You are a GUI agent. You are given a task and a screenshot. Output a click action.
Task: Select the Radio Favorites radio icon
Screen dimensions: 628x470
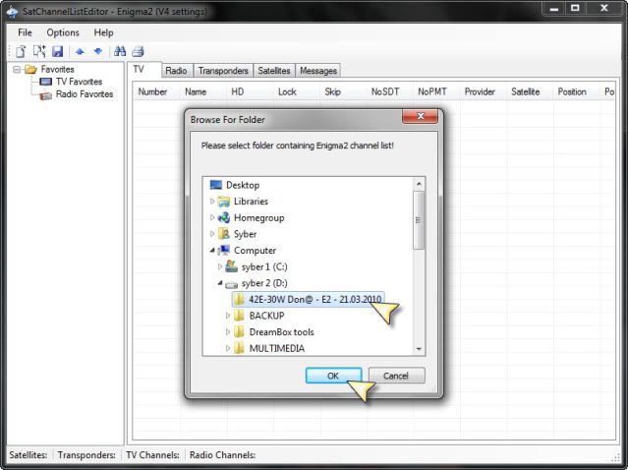45,95
